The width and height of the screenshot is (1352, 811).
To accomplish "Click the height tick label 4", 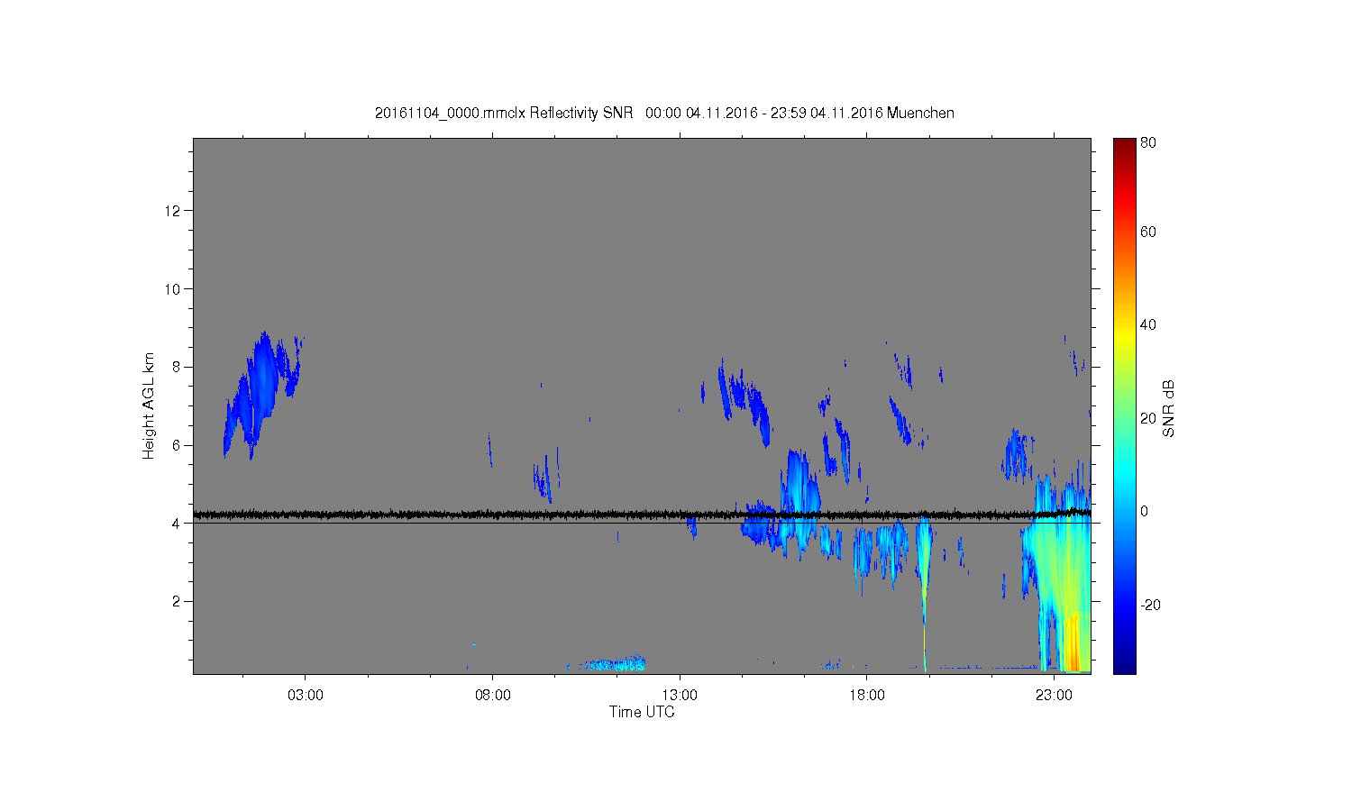I will pyautogui.click(x=177, y=523).
